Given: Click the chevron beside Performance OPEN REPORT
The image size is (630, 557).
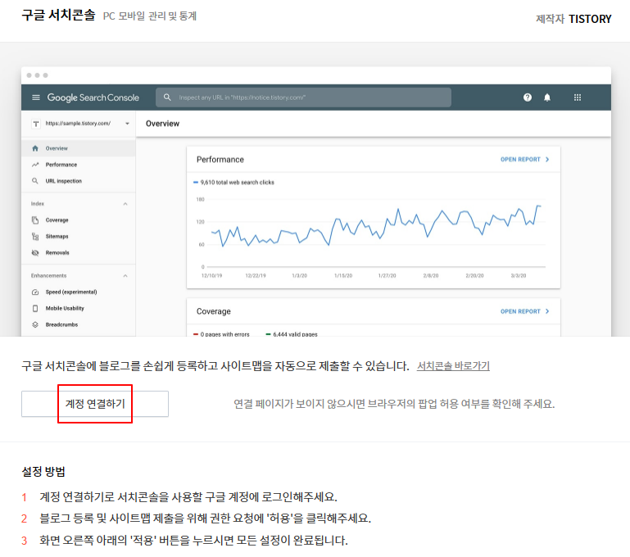Looking at the screenshot, I should pyautogui.click(x=547, y=160).
